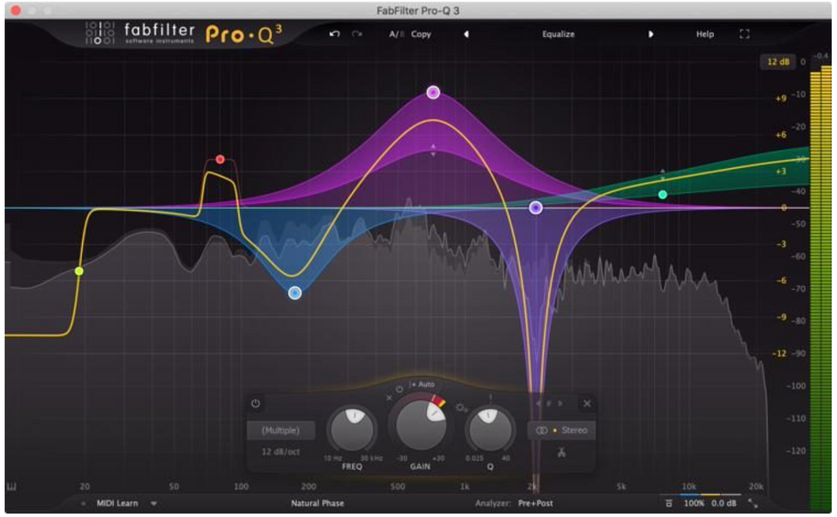The height and width of the screenshot is (517, 837).
Task: Click the Undo arrow in top bar
Action: 334,33
